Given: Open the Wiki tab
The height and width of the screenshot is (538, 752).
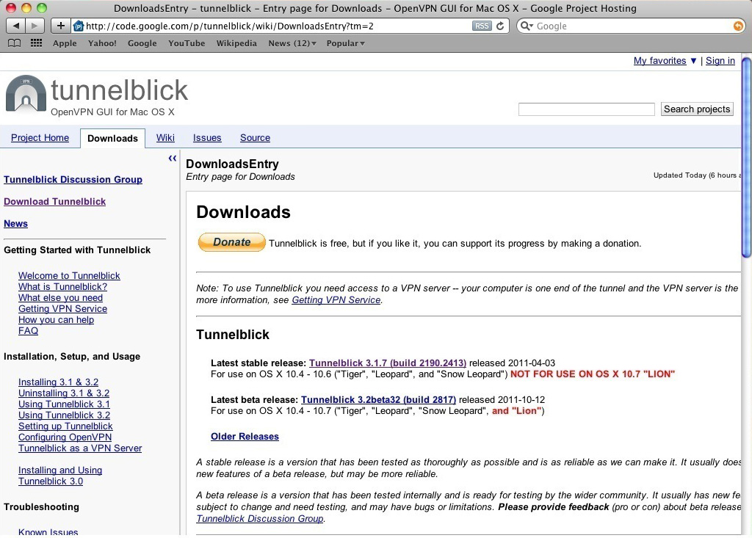Looking at the screenshot, I should point(165,137).
